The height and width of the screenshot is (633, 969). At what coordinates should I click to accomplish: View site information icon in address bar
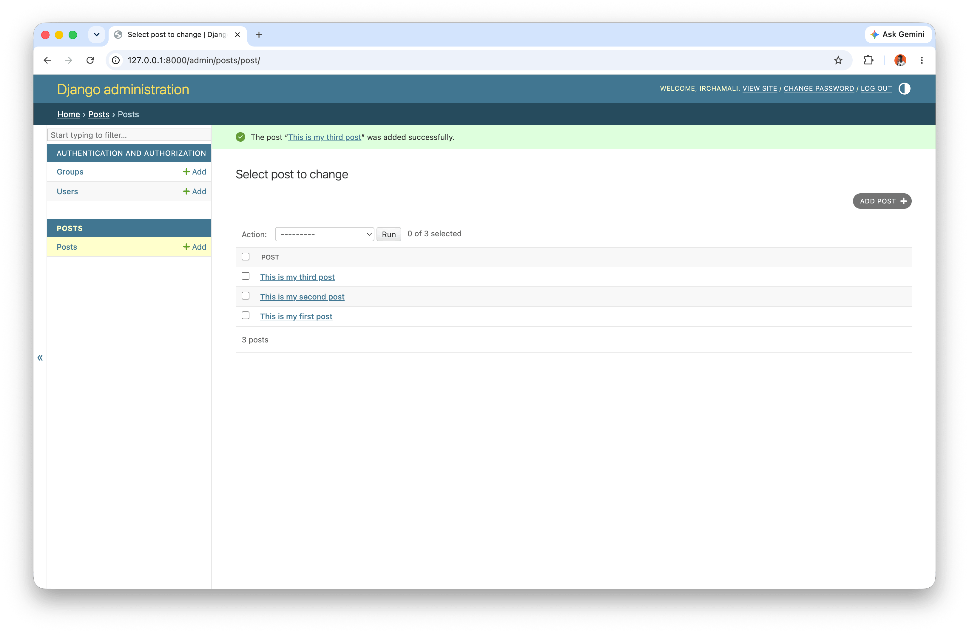click(116, 60)
